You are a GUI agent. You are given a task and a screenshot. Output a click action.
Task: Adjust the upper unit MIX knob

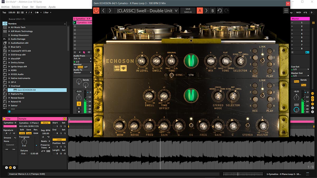(211, 61)
